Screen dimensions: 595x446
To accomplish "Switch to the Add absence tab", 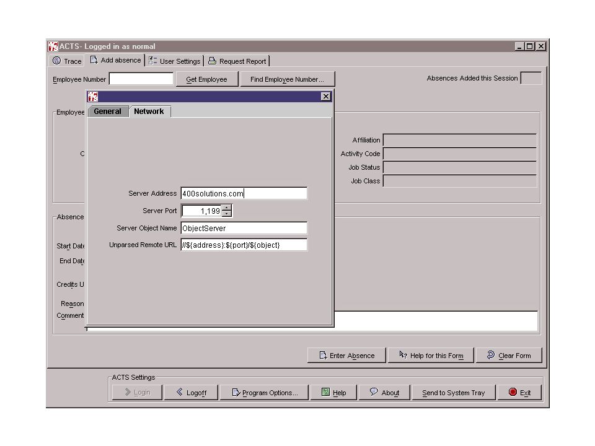I will click(x=115, y=60).
